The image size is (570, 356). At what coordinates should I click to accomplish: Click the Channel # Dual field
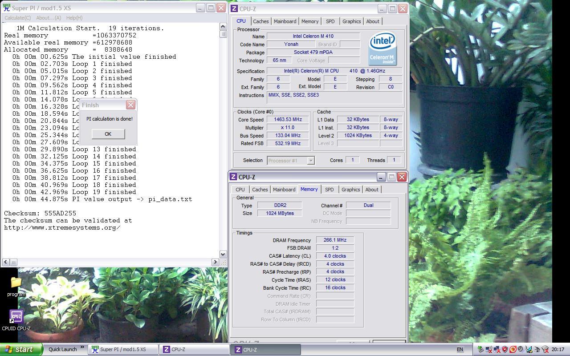point(368,205)
